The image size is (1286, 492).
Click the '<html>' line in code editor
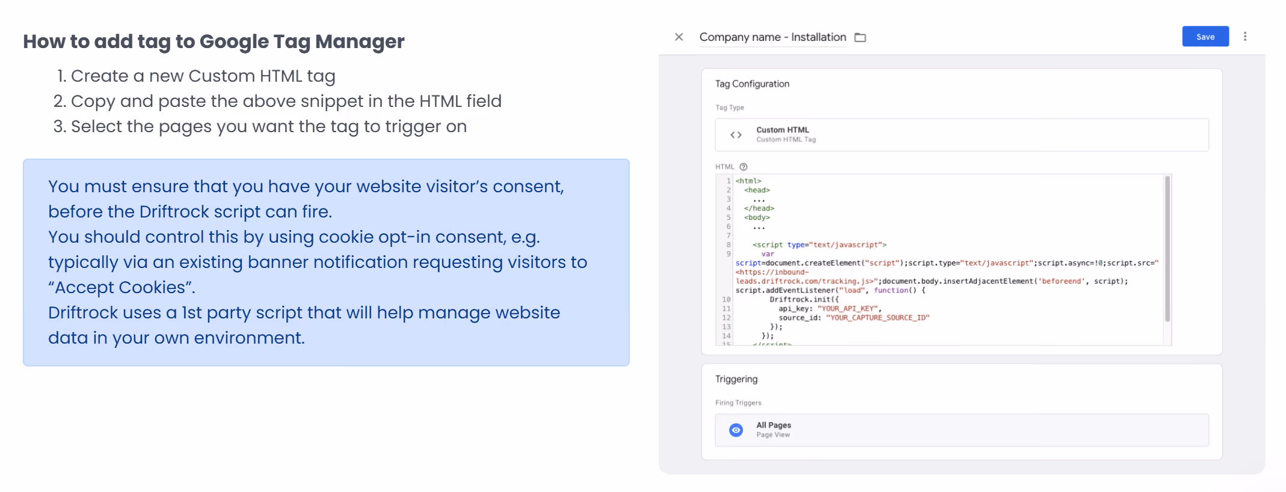click(748, 181)
